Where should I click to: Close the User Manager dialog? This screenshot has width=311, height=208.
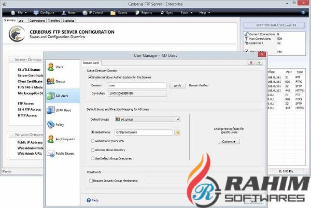click(262, 54)
